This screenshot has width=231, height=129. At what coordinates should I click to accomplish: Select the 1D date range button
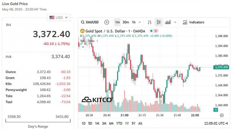point(83,123)
